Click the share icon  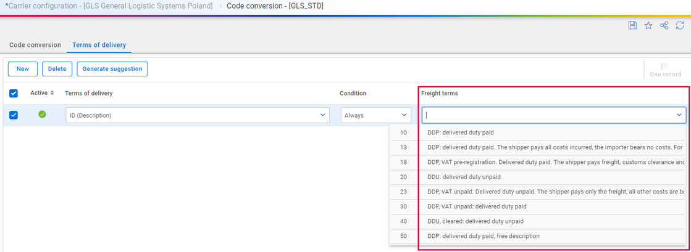664,25
